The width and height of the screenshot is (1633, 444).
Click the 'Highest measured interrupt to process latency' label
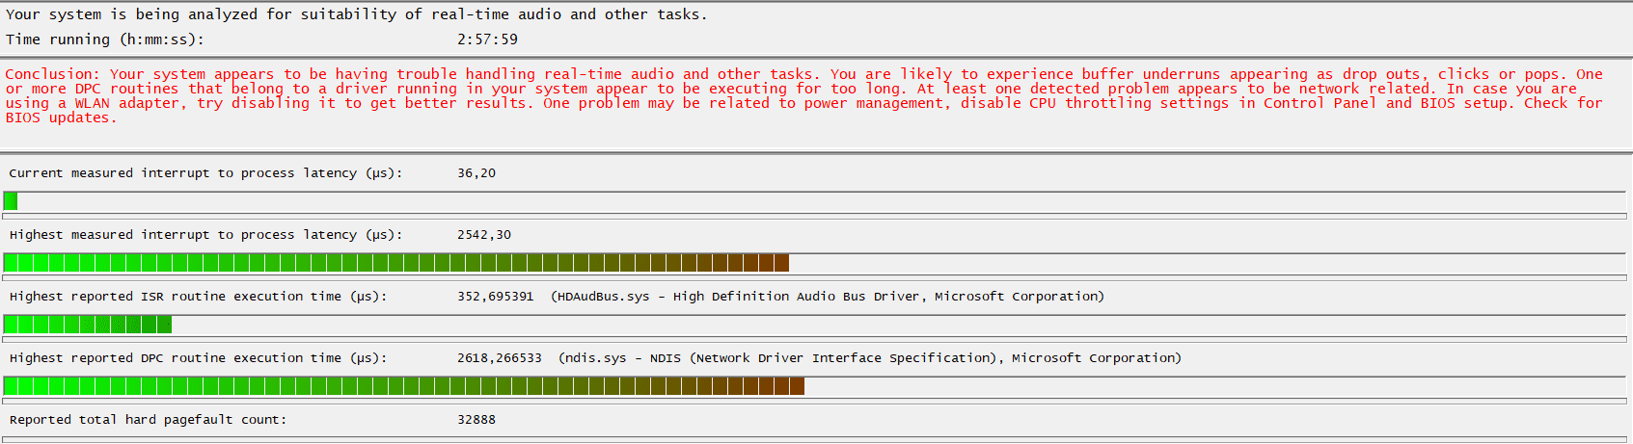(205, 235)
